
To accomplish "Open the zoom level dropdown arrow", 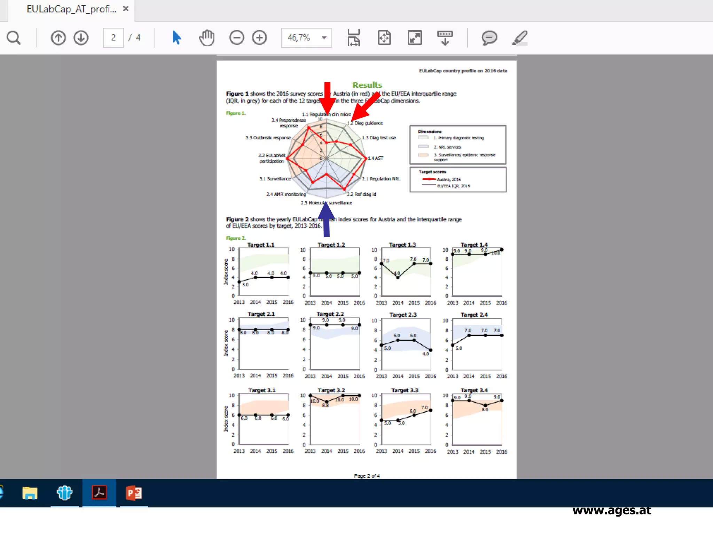I will [324, 38].
